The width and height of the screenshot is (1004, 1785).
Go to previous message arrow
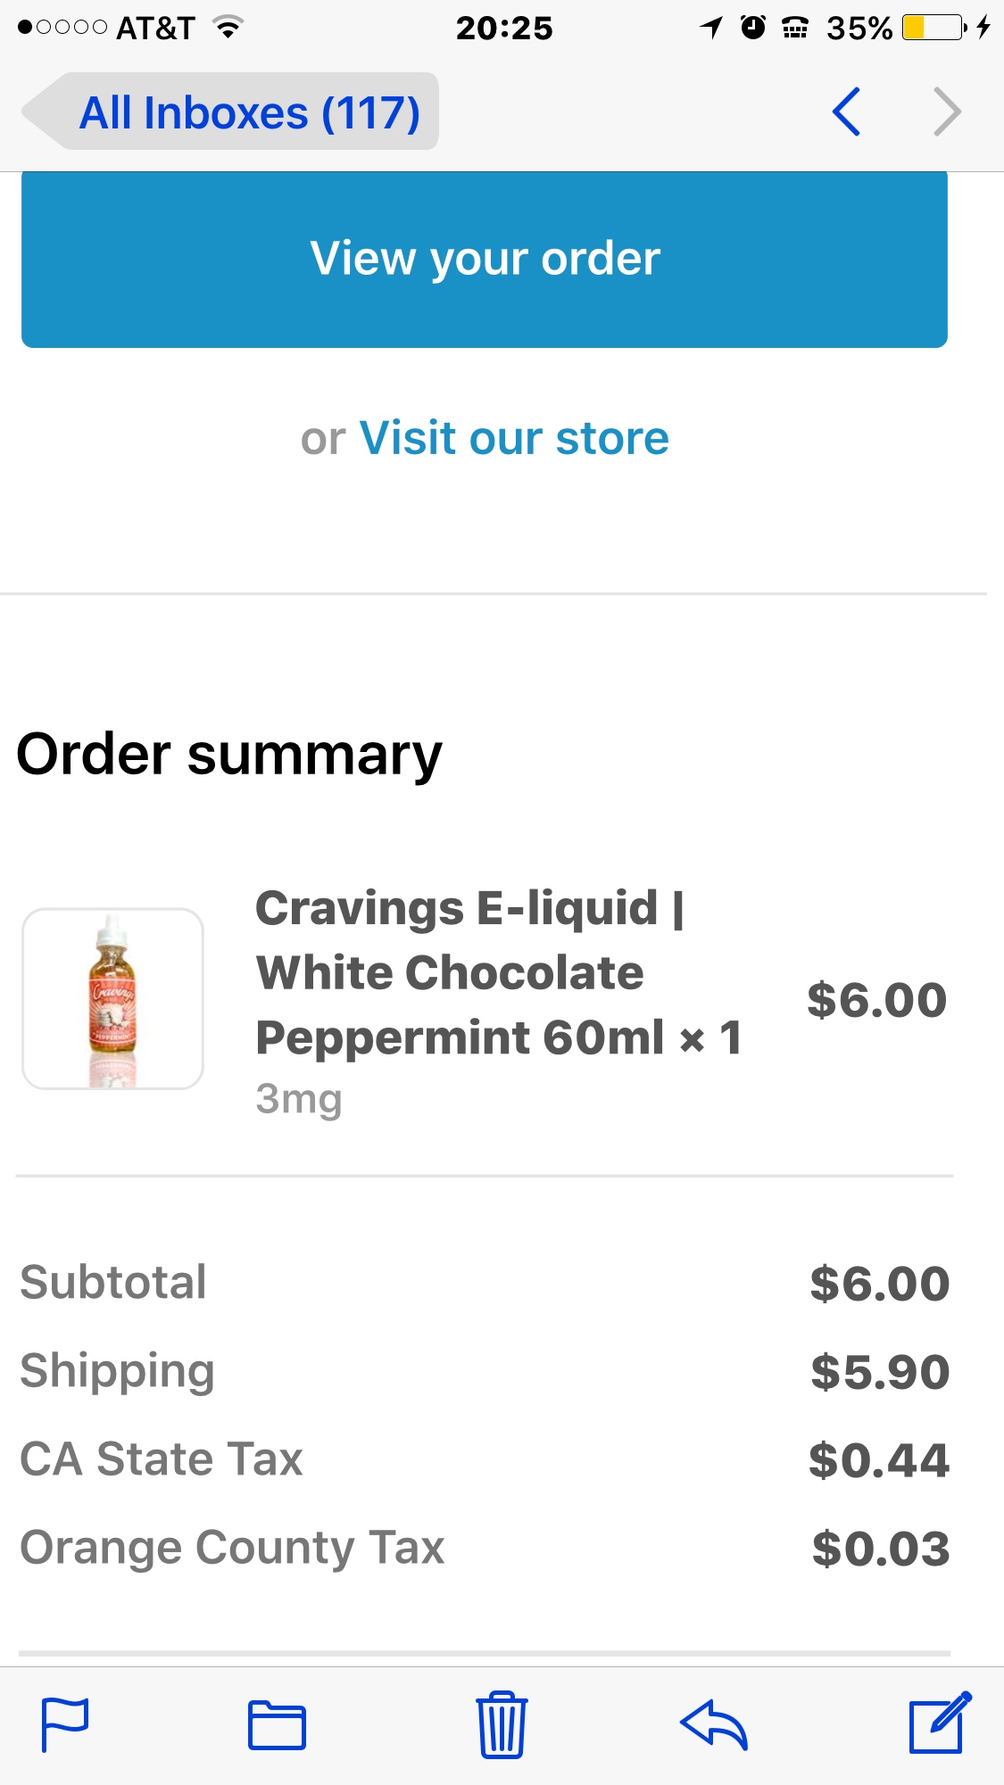pos(846,112)
